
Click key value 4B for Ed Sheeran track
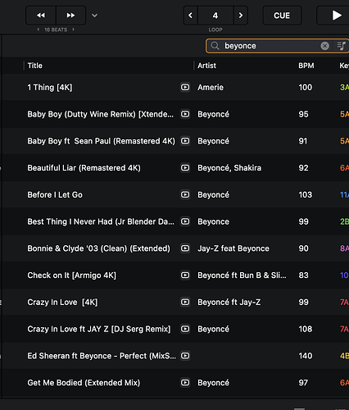[344, 356]
